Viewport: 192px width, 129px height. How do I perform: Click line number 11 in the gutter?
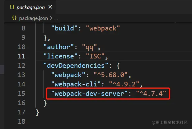point(21,56)
